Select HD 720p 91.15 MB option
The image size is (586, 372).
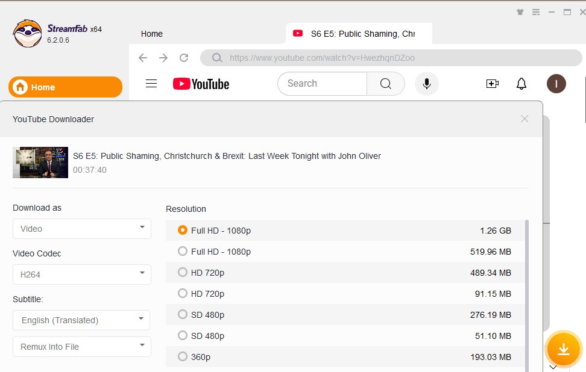345,294
